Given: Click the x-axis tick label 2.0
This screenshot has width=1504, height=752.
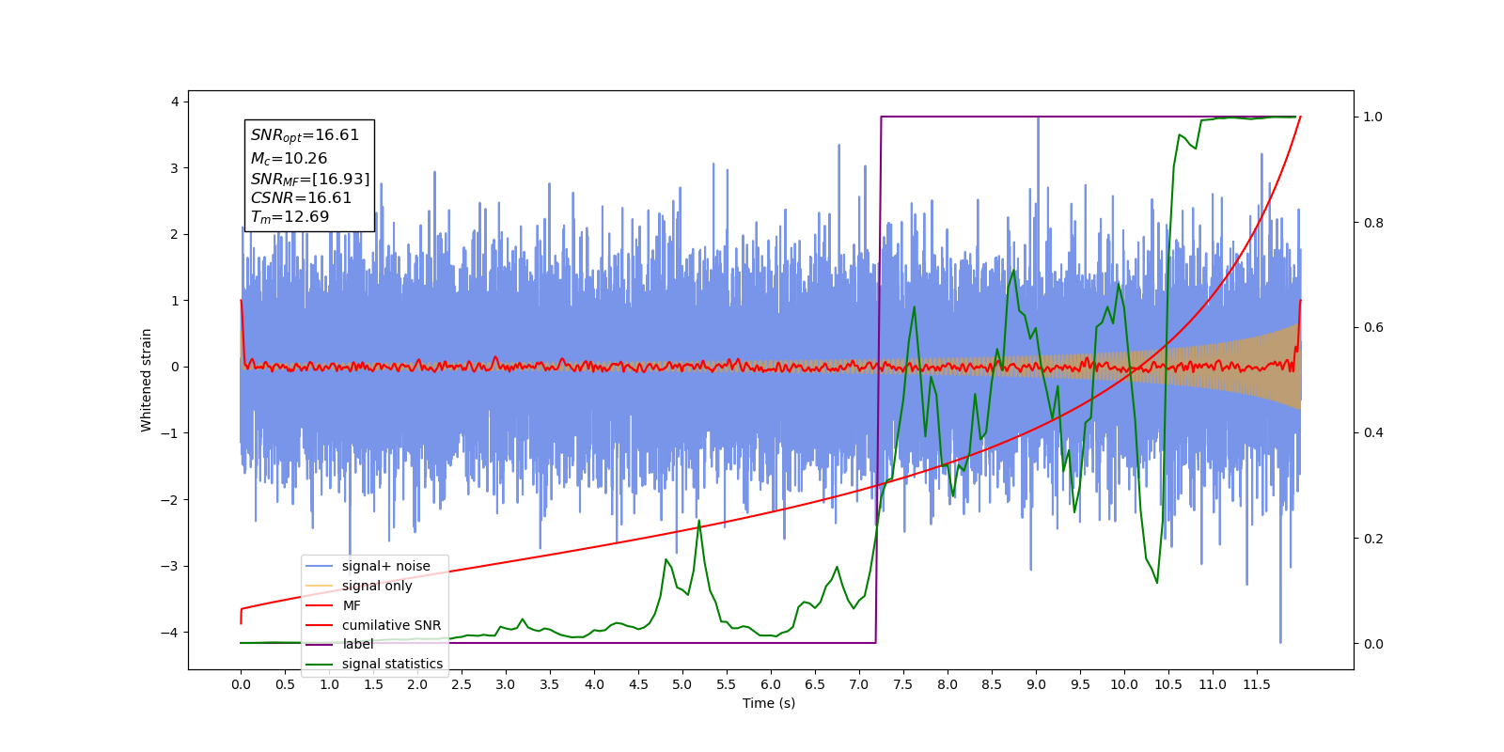Looking at the screenshot, I should 417,684.
